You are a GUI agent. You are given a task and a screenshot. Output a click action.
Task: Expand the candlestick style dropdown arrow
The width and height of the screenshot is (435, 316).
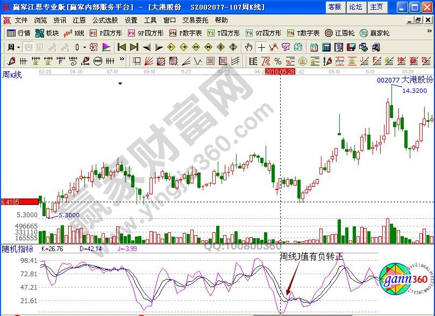click(x=84, y=47)
